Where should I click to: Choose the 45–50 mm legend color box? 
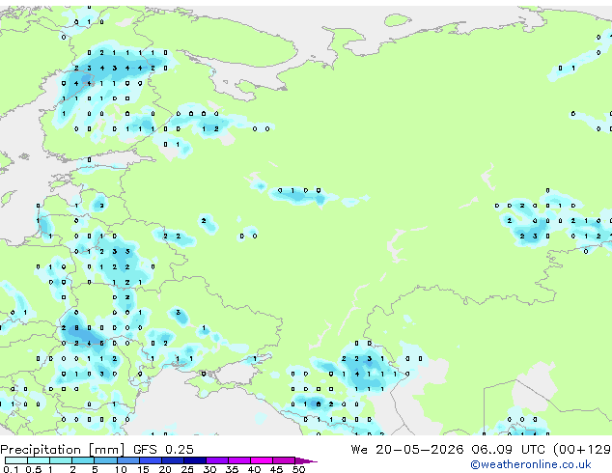[284, 460]
